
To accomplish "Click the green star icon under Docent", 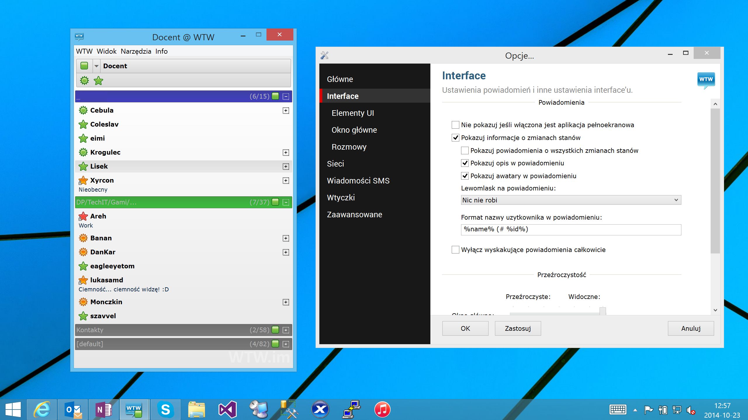I will [98, 80].
